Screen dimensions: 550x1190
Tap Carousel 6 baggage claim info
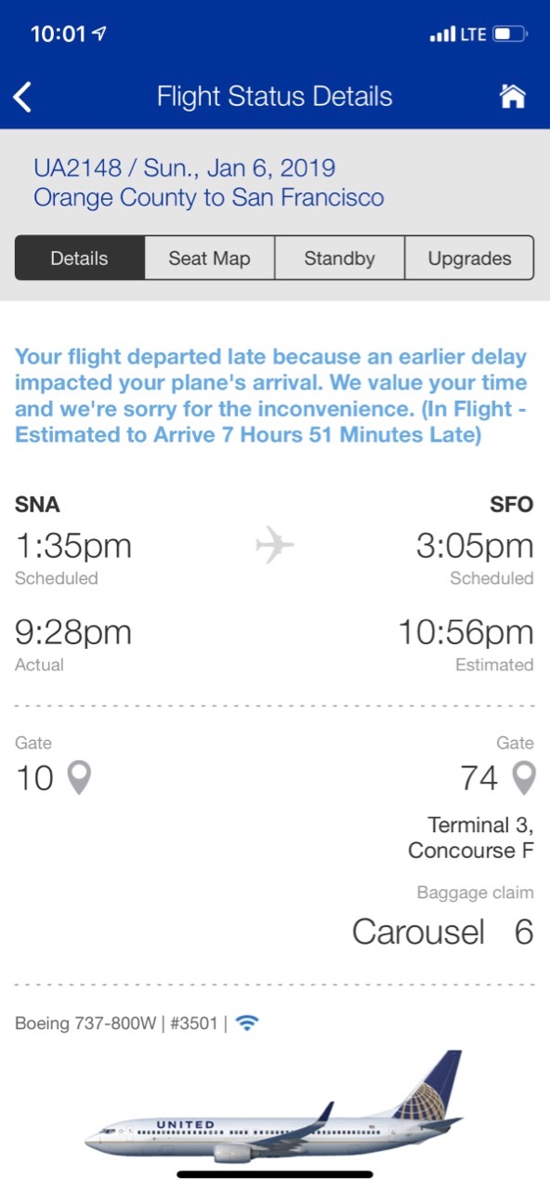[442, 932]
